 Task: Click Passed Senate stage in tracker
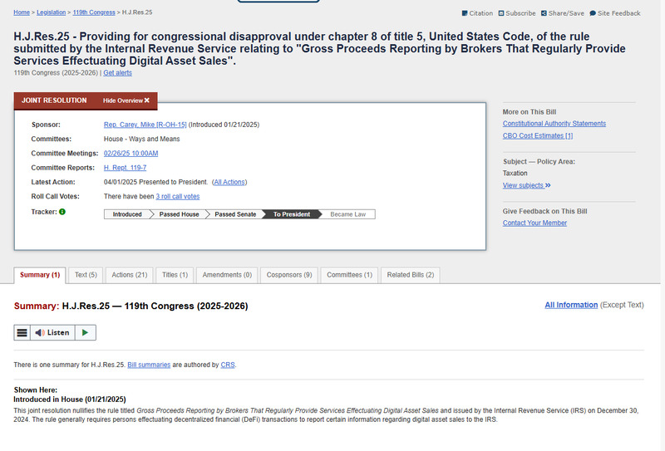pos(234,214)
